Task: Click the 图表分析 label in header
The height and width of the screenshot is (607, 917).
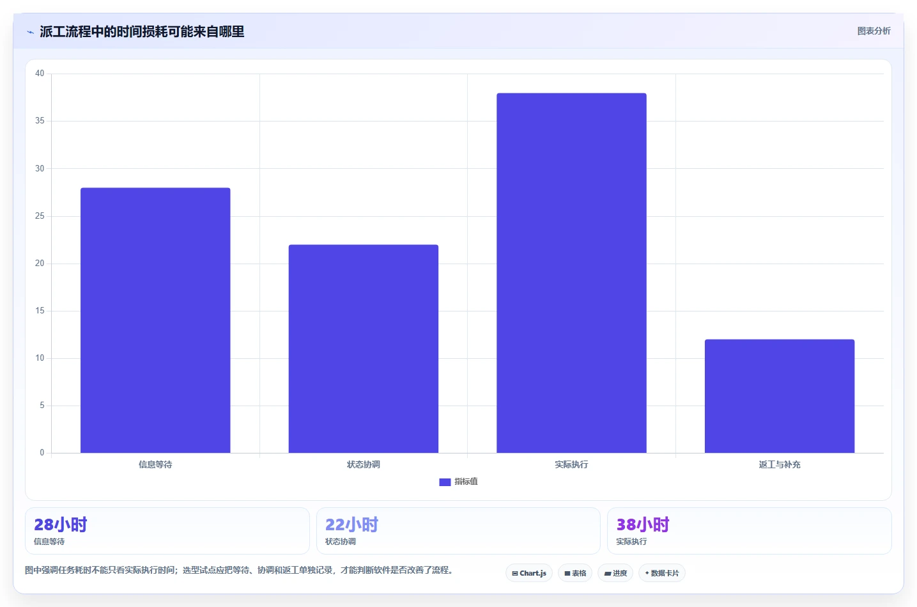Action: pyautogui.click(x=874, y=31)
